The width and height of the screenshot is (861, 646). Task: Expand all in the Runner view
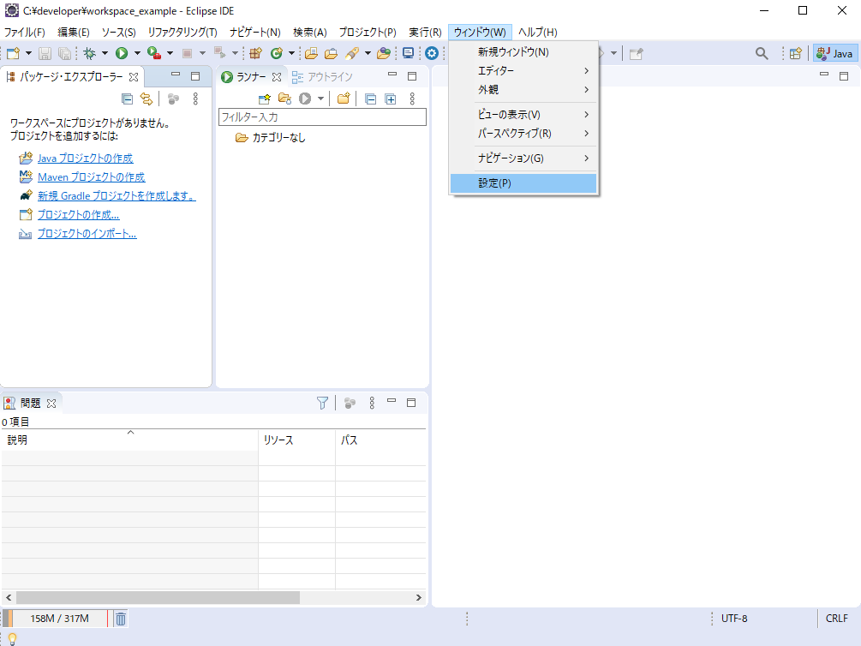click(x=391, y=99)
